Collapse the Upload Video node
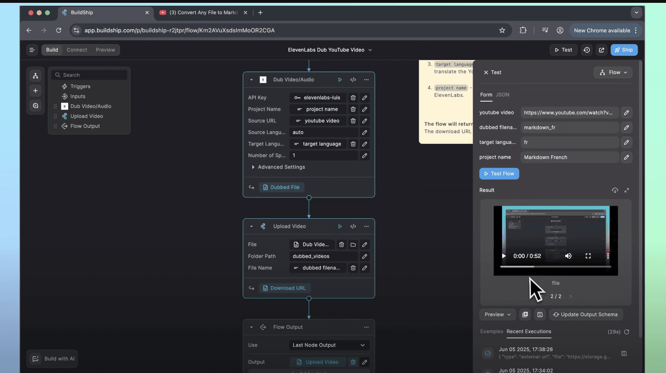666x373 pixels. (251, 226)
